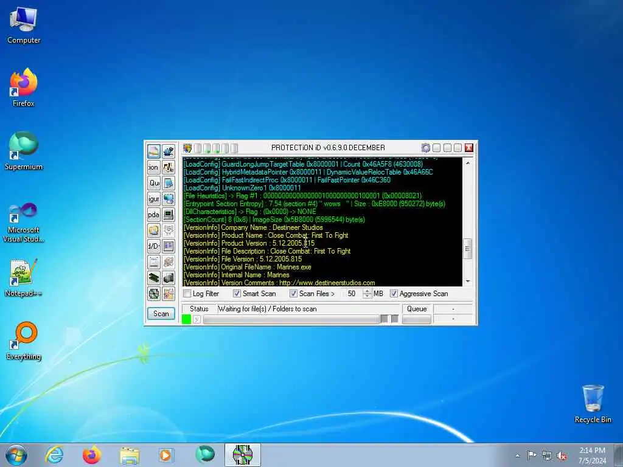Click the shield icon in Protection ID titlebar
Viewport: 623px width, 467px height.
[x=187, y=148]
